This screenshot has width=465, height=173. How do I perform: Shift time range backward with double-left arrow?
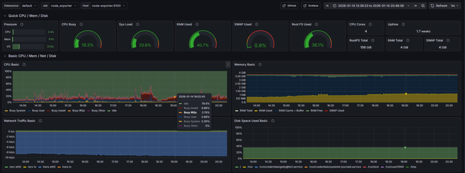pos(327,6)
